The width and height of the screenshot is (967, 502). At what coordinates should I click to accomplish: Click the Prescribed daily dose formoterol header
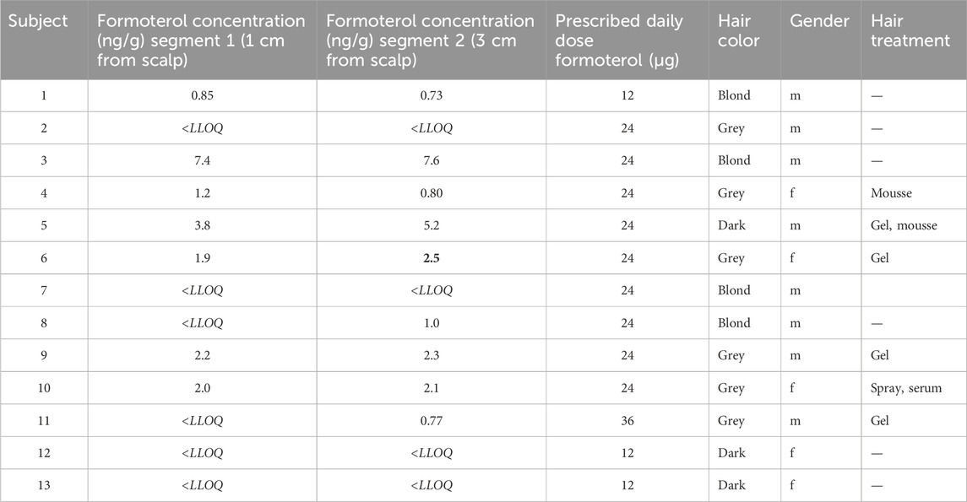618,40
